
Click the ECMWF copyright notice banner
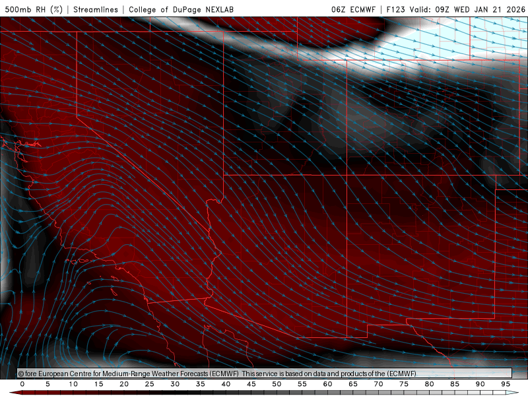click(x=265, y=374)
